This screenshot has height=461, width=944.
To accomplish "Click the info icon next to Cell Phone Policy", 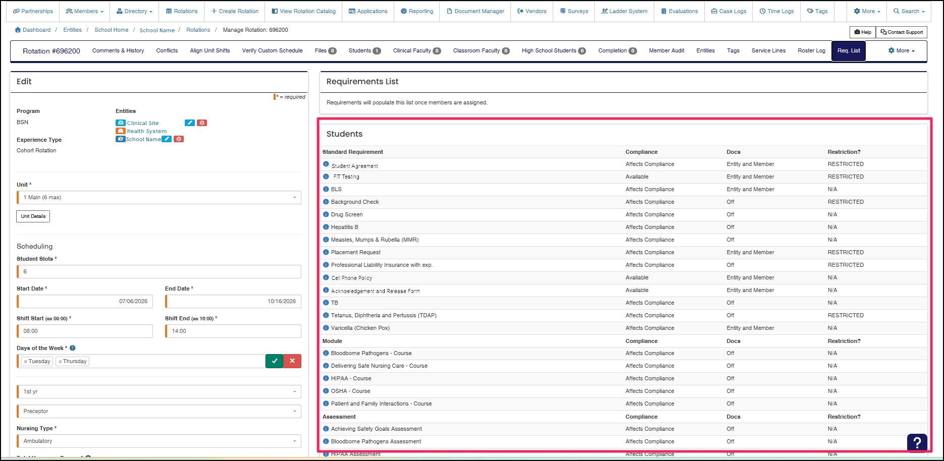I will coord(326,277).
